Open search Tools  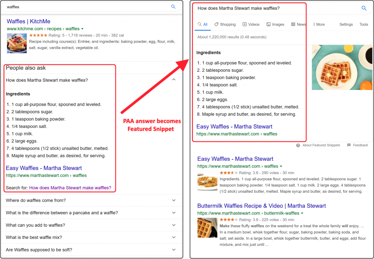(363, 24)
